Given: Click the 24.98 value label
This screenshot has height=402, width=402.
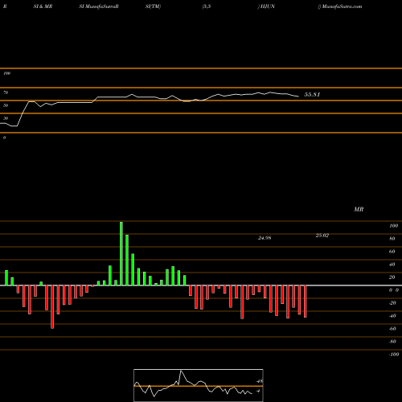Looking at the screenshot, I should [265, 238].
